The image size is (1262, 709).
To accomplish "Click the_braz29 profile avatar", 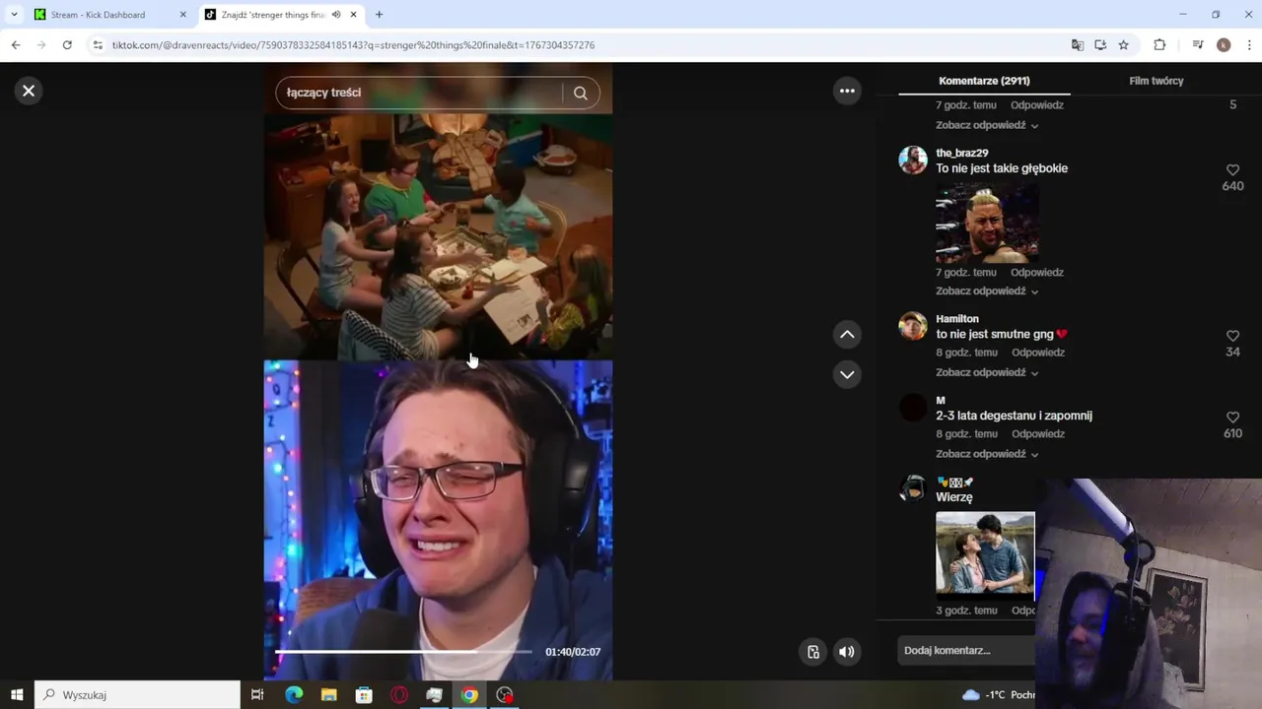I will (x=913, y=160).
